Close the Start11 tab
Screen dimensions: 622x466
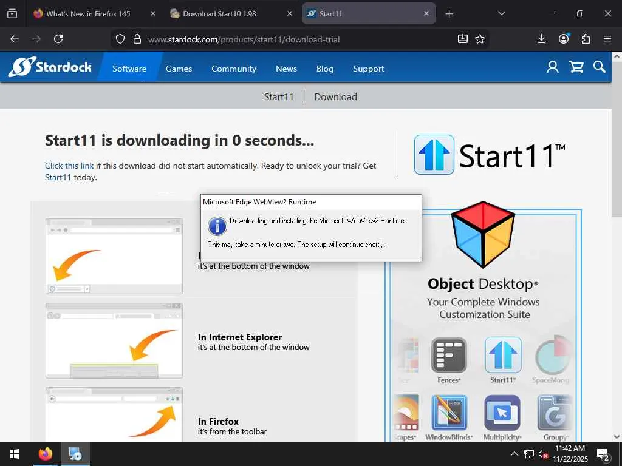(x=426, y=13)
